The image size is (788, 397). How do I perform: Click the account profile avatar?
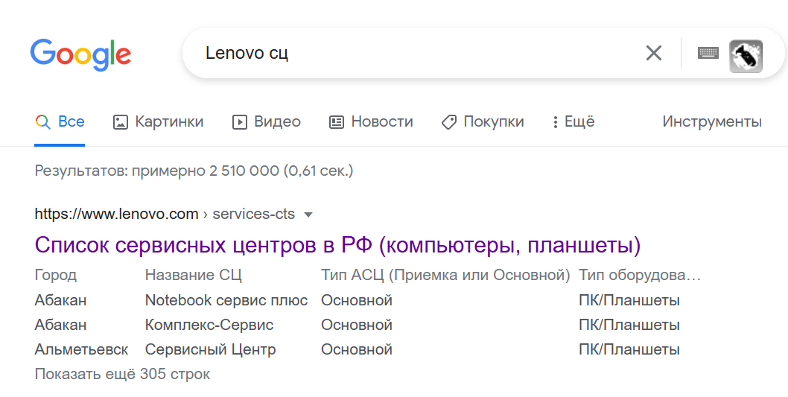(746, 55)
